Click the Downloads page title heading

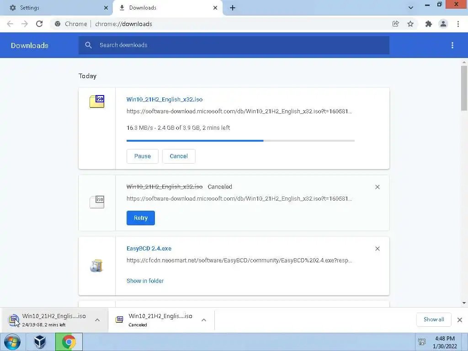tap(30, 45)
